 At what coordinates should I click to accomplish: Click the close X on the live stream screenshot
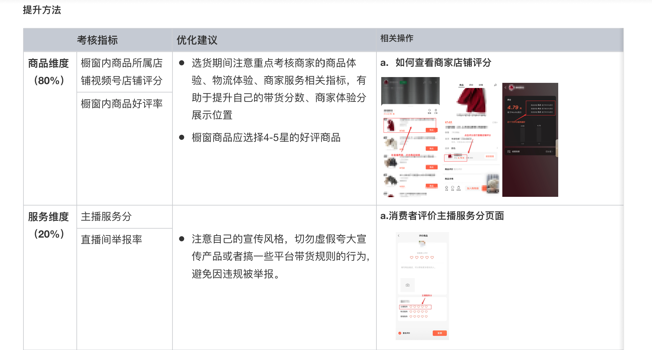tap(436, 83)
